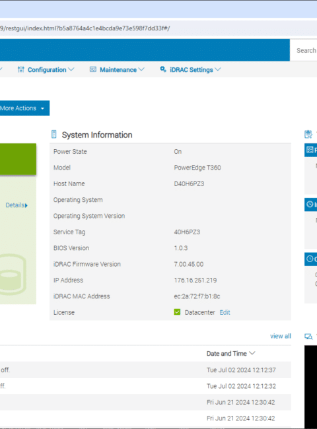Click the Datacenter license text

200,312
